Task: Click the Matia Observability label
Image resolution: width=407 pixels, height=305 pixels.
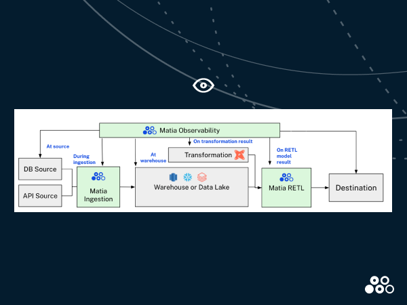Action: (189, 130)
